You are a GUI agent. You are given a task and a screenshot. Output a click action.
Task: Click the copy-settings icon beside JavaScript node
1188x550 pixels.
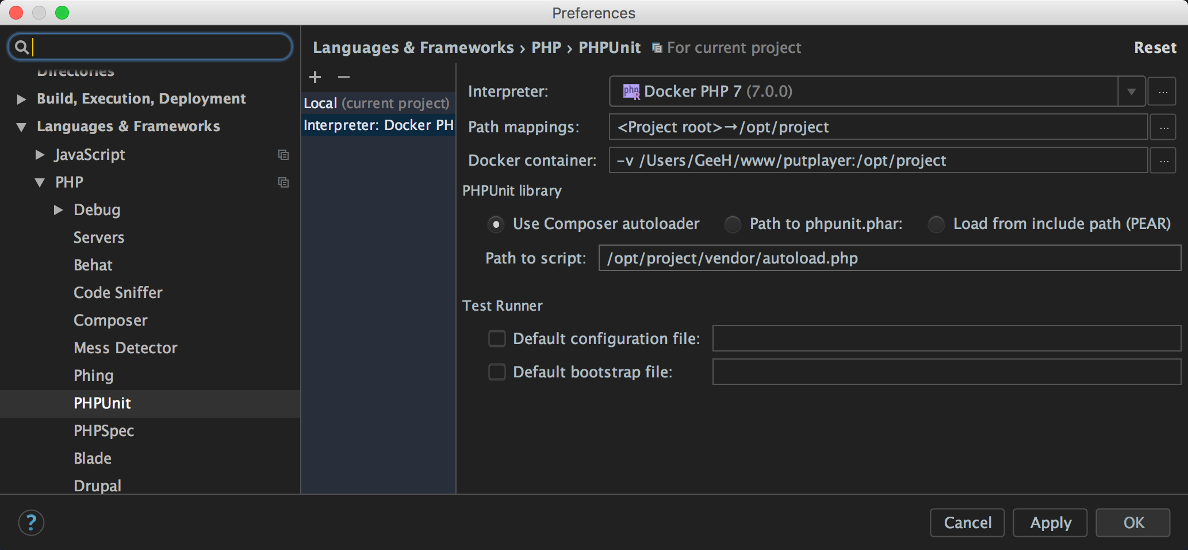click(283, 154)
